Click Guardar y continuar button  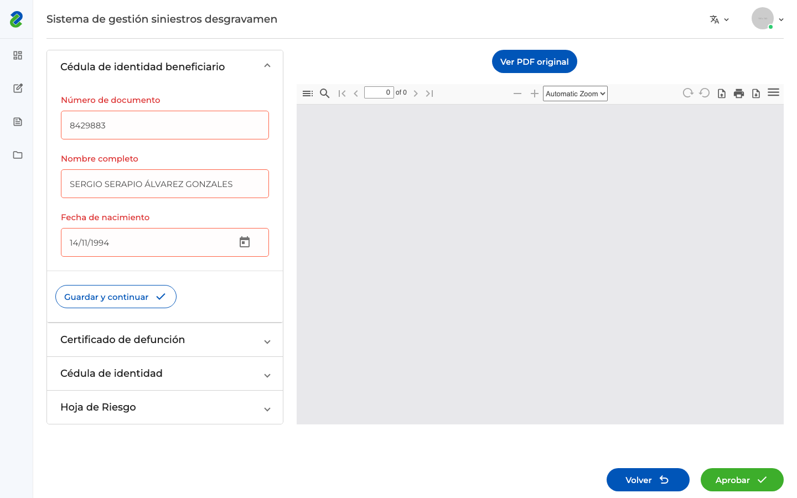tap(116, 297)
